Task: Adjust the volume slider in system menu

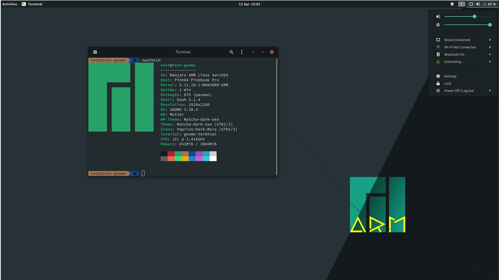Action: pos(468,17)
